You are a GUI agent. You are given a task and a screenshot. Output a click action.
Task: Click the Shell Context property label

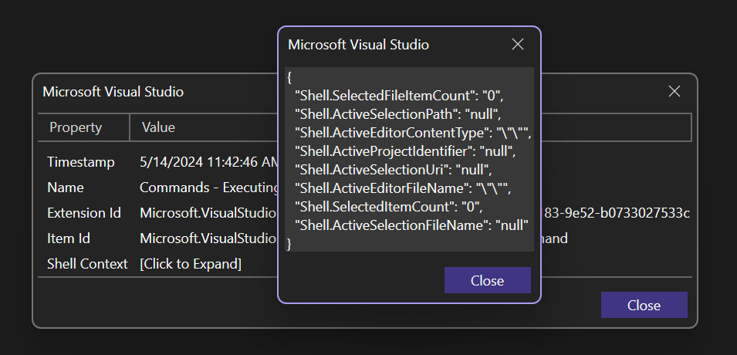tap(87, 264)
